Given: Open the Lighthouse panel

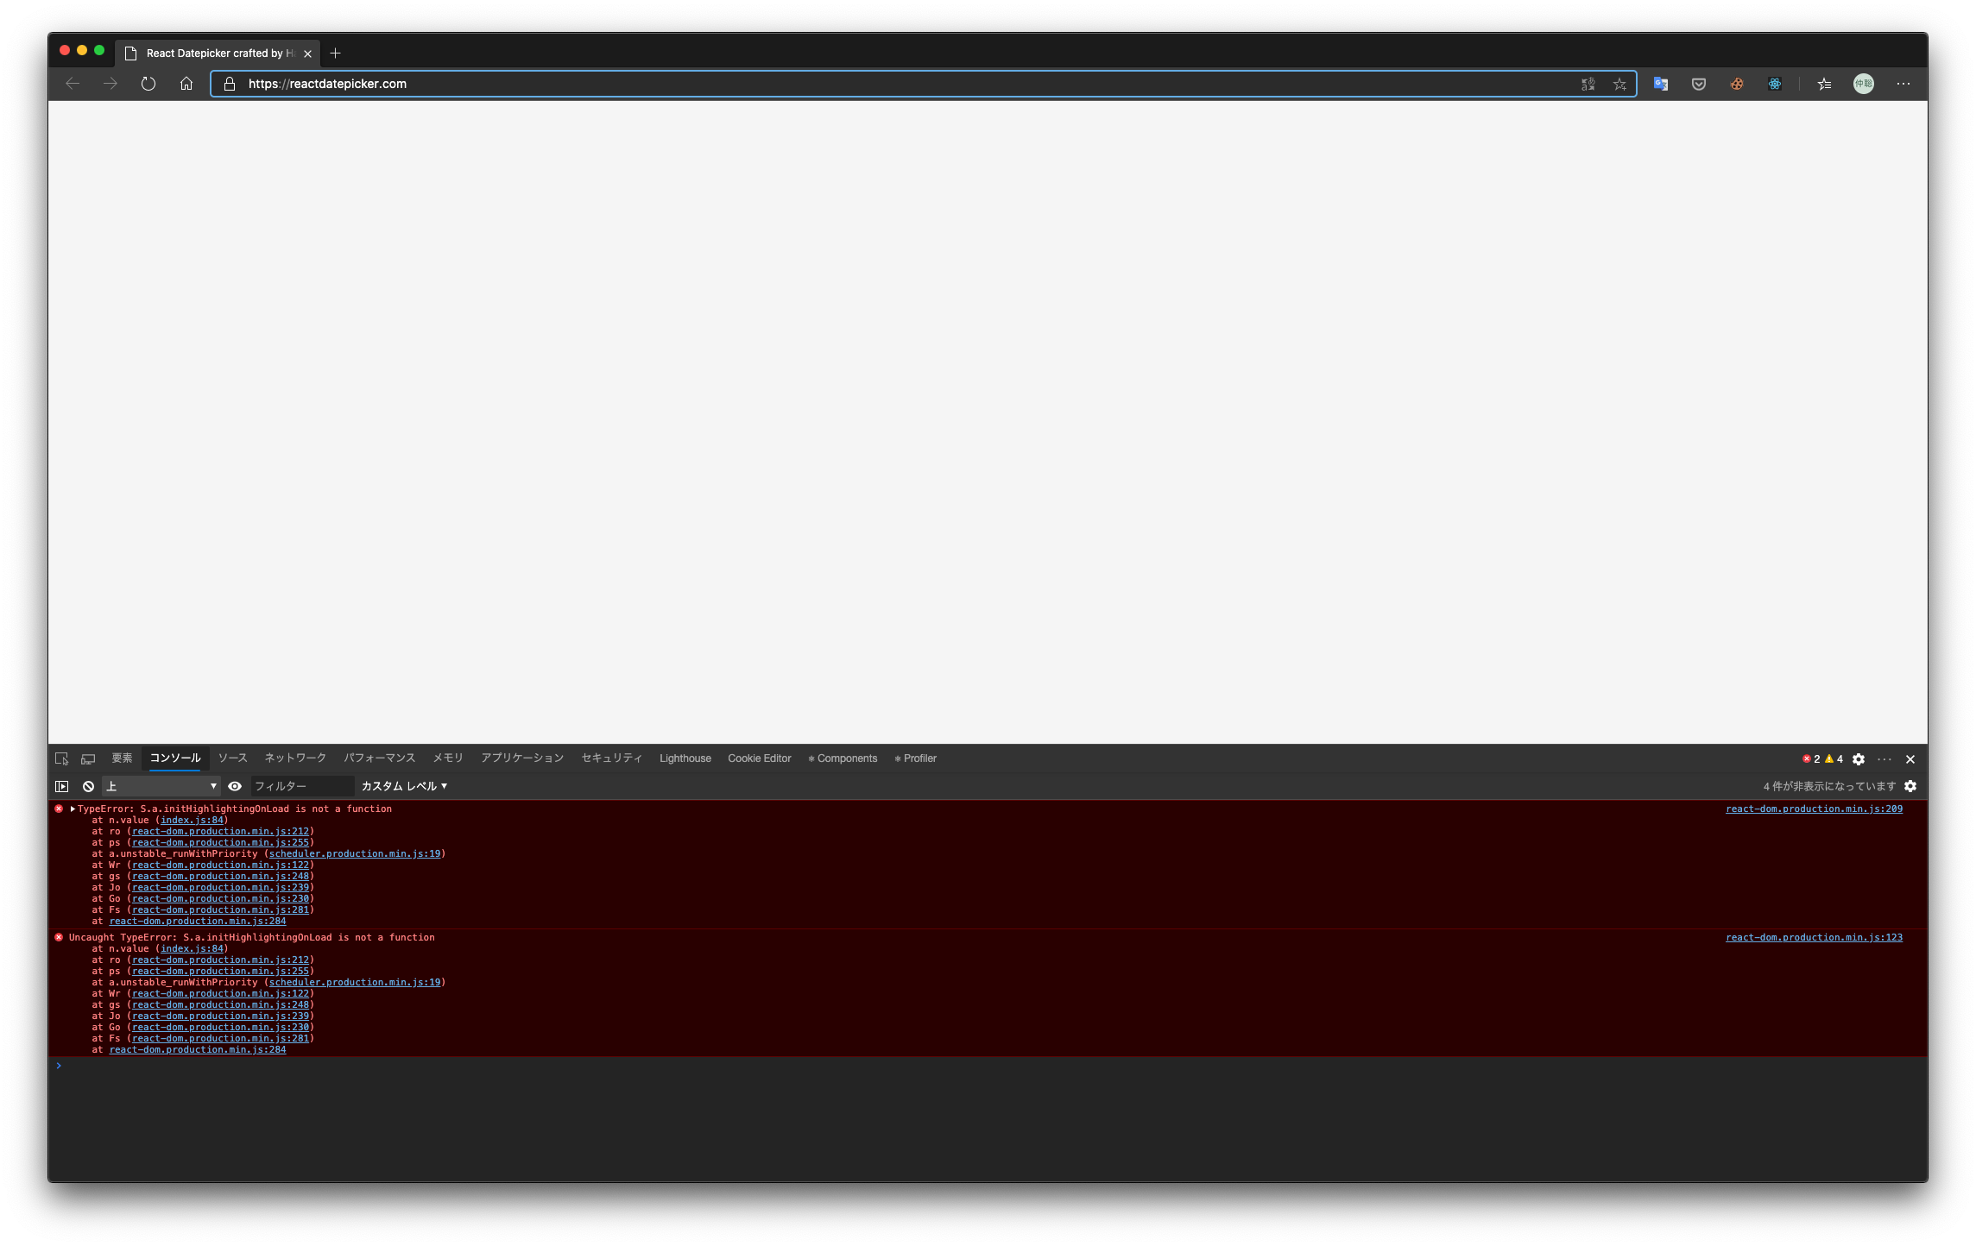Looking at the screenshot, I should point(685,758).
